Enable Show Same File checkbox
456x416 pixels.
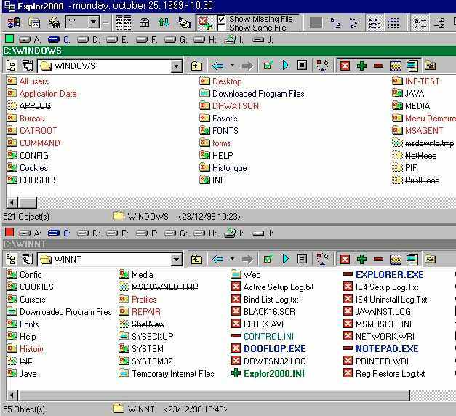(222, 28)
